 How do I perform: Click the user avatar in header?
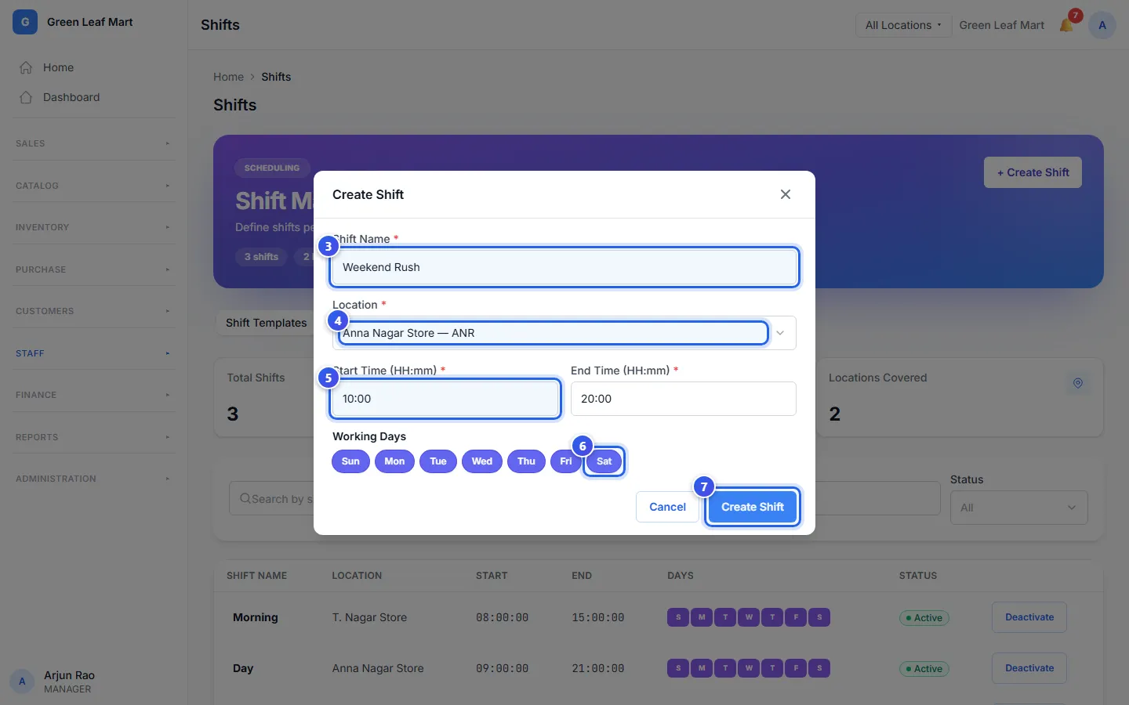point(1102,25)
